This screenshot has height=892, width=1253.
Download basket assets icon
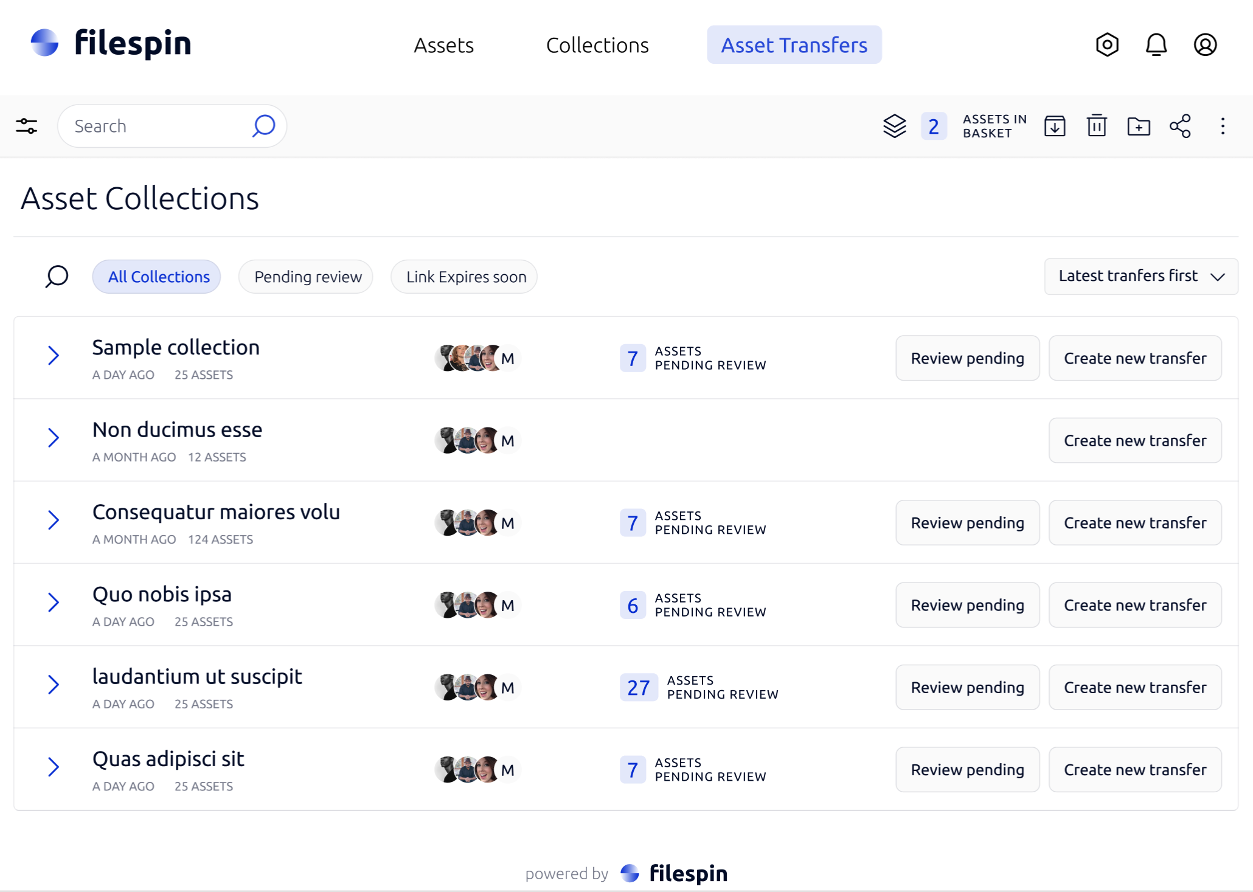(x=1055, y=126)
